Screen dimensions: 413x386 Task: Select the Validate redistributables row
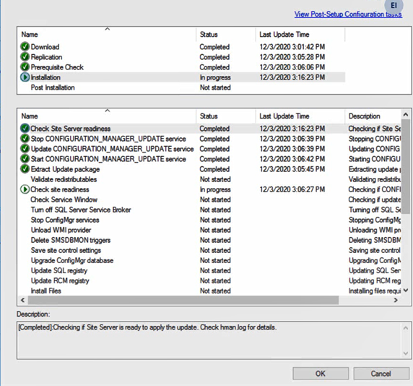tap(210, 179)
